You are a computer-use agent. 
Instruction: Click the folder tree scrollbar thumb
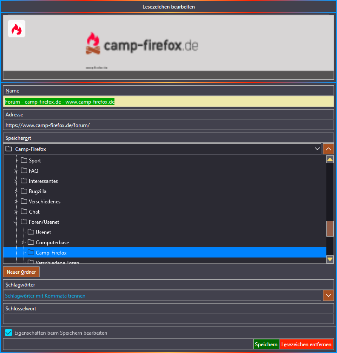click(x=330, y=229)
